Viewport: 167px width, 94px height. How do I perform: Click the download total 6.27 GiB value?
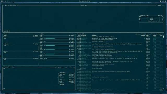pos(71,77)
